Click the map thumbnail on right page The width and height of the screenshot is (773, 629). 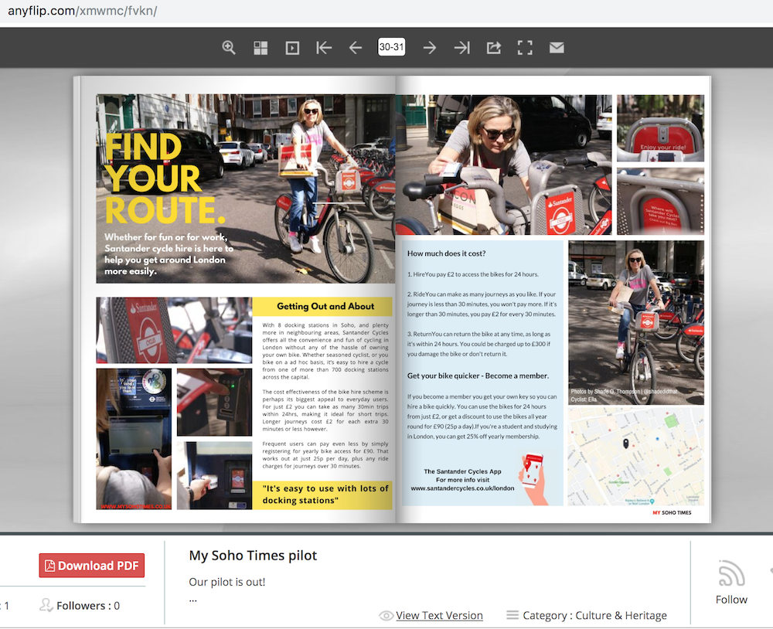click(635, 457)
